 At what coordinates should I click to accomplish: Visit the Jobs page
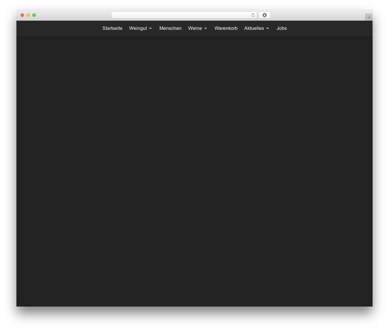coord(282,28)
